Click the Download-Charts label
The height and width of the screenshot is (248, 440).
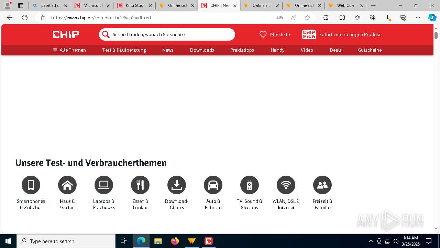[x=177, y=204]
